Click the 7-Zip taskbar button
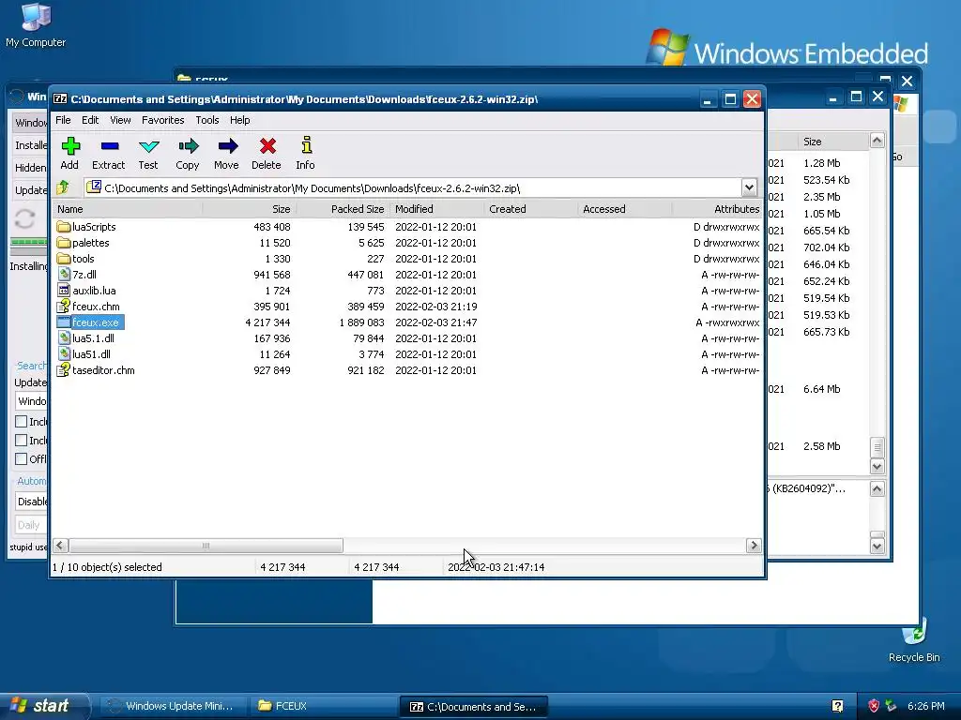Screen dimensions: 961x720 (473, 706)
